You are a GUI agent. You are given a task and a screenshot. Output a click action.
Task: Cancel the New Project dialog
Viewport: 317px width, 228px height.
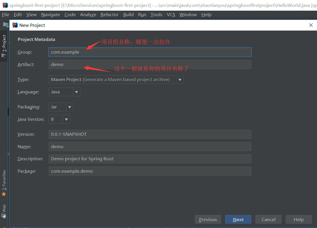[x=269, y=220]
